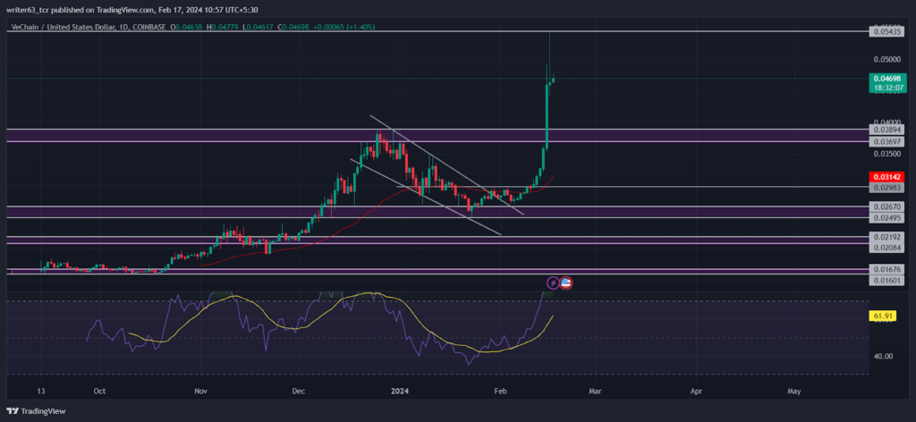
Task: Click the green current price label 0.04698
Action: pyautogui.click(x=886, y=78)
